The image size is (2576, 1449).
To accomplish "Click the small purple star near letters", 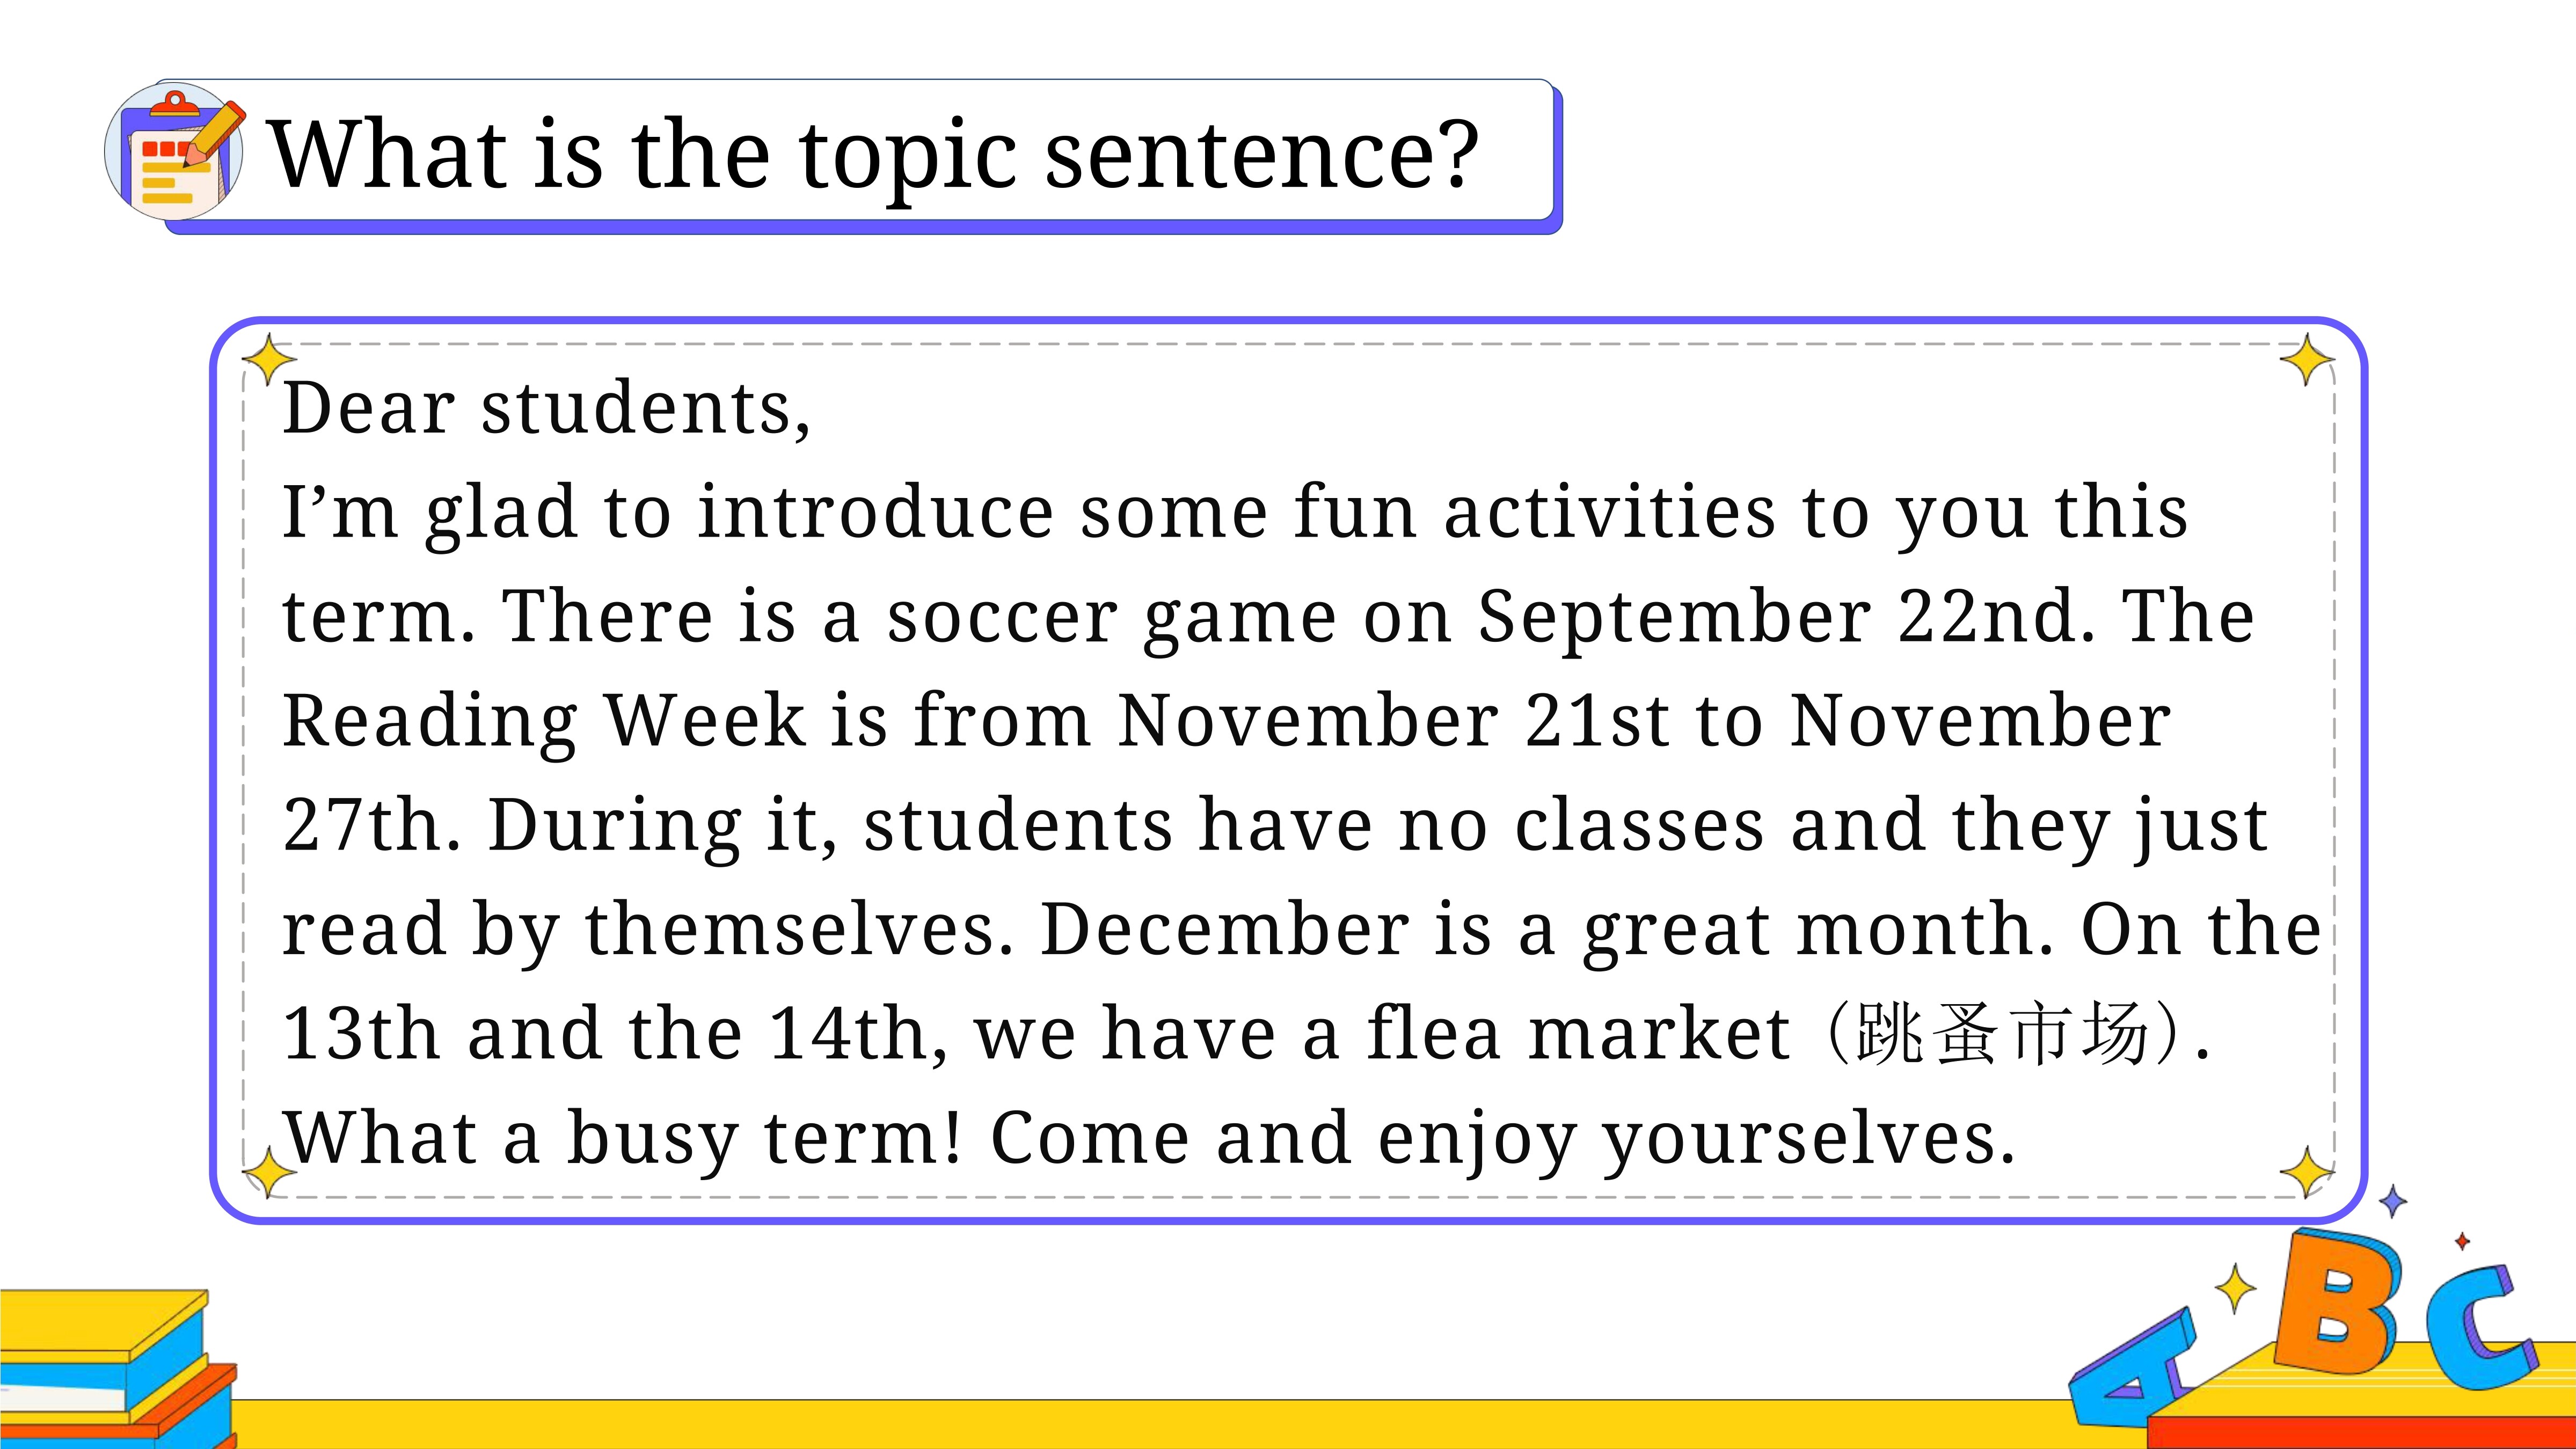I will coord(2393,1201).
